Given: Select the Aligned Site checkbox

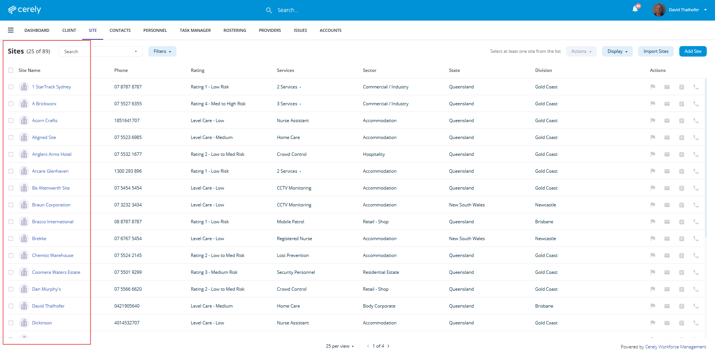Looking at the screenshot, I should click(x=11, y=137).
